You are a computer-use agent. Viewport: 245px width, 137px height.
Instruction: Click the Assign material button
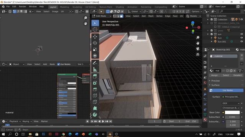[214, 75]
